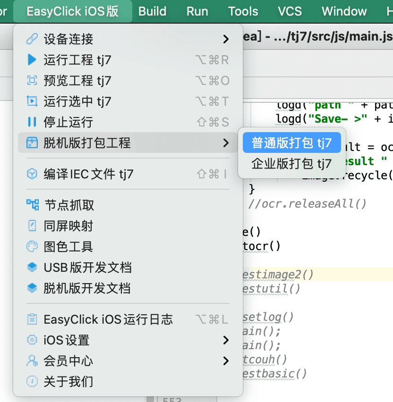
Task: Open the Run menu
Action: click(197, 11)
